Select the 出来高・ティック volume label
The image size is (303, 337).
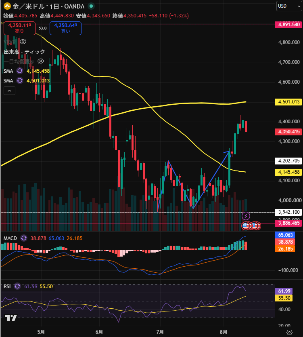pyautogui.click(x=24, y=52)
